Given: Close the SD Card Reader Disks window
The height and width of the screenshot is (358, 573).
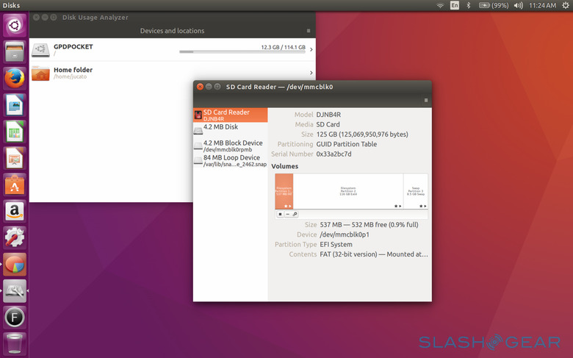Looking at the screenshot, I should click(x=200, y=87).
